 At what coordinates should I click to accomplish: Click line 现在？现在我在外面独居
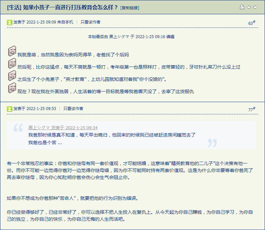pyautogui.click(x=105, y=91)
